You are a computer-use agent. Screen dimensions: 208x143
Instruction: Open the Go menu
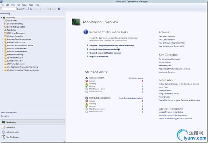tap(19, 5)
